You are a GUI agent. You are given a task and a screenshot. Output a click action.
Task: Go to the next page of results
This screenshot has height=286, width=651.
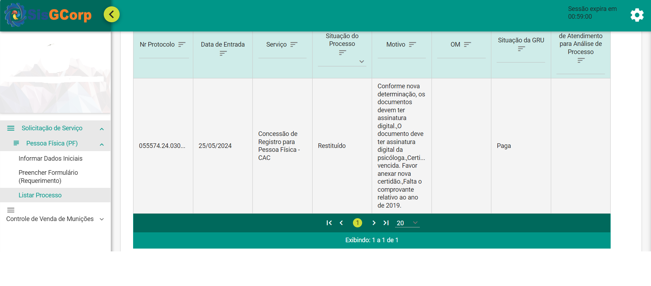point(374,223)
